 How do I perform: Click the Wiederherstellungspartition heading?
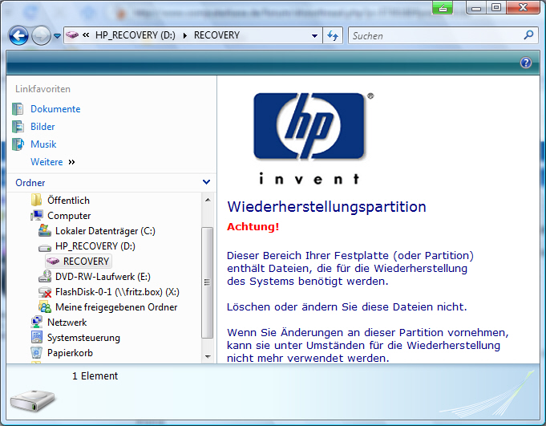click(326, 207)
